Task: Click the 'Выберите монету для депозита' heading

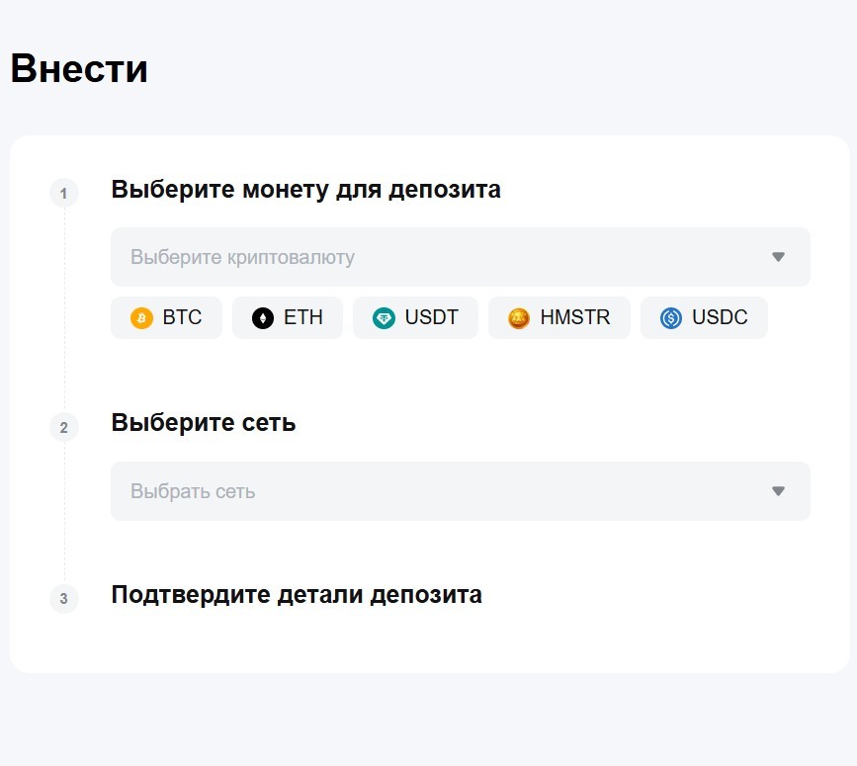Action: click(305, 190)
